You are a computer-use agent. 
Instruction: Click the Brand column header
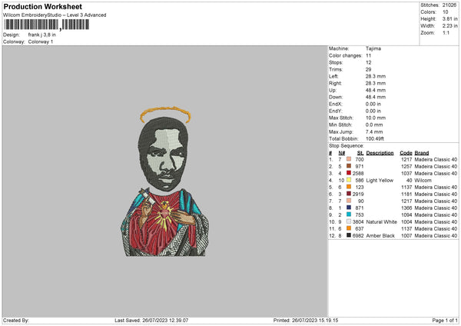[422, 152]
